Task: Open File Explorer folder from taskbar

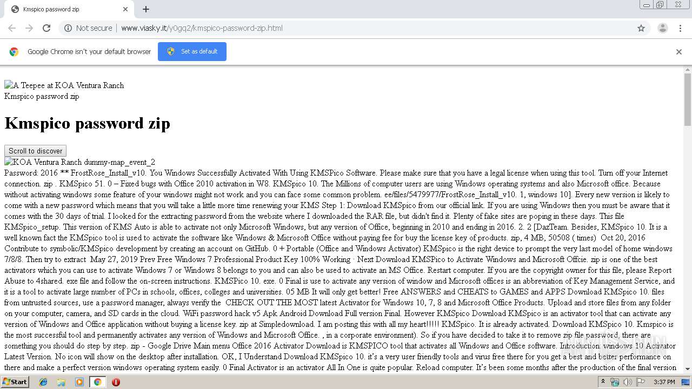Action: pyautogui.click(x=61, y=382)
